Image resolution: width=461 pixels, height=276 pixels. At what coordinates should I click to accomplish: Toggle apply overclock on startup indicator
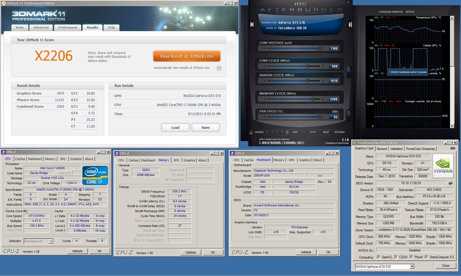tap(255, 139)
